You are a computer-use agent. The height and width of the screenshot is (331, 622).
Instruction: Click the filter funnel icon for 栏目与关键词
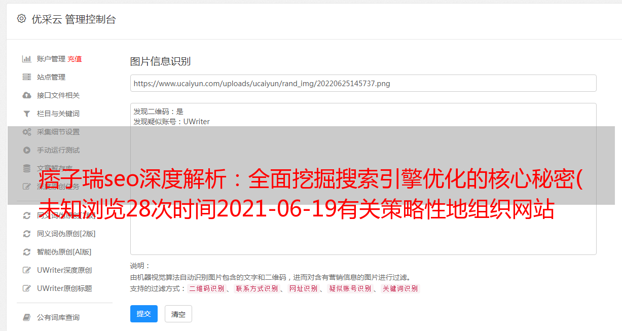pyautogui.click(x=27, y=114)
